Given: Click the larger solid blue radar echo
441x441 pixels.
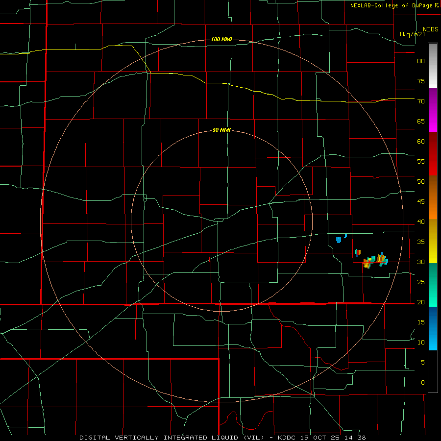Looking at the screenshot, I should point(339,240).
